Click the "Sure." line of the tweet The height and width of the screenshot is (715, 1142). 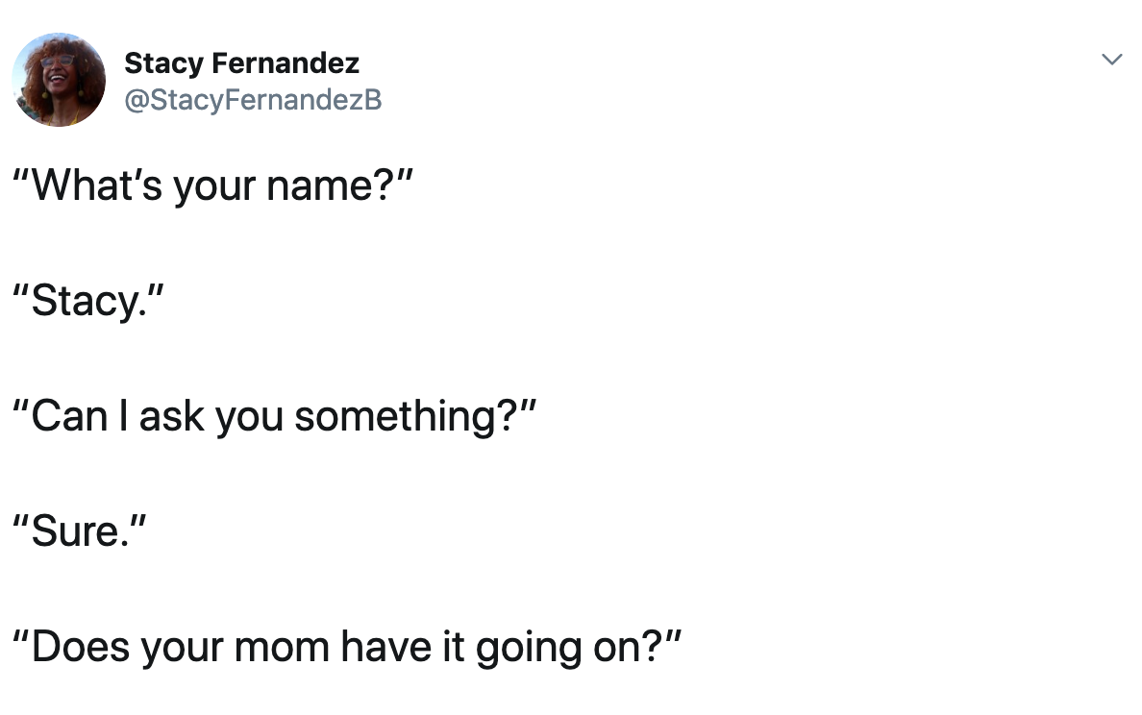(x=80, y=530)
